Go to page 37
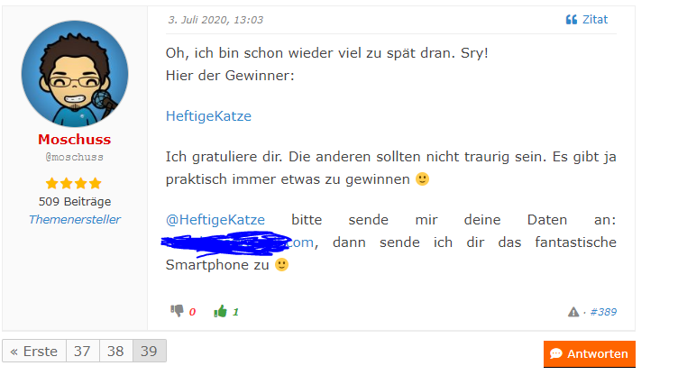 point(83,351)
